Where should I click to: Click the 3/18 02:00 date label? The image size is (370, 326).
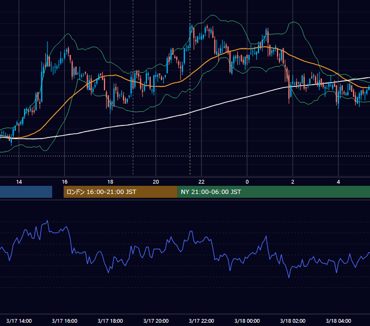(293, 321)
